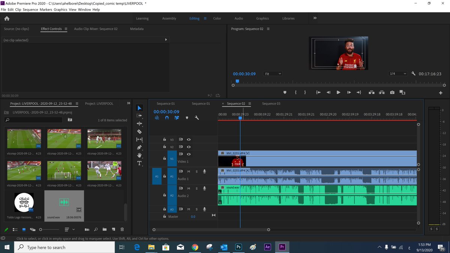Screen dimensions: 450x253
Task: Click Mark Out bracket button
Action: [305, 92]
